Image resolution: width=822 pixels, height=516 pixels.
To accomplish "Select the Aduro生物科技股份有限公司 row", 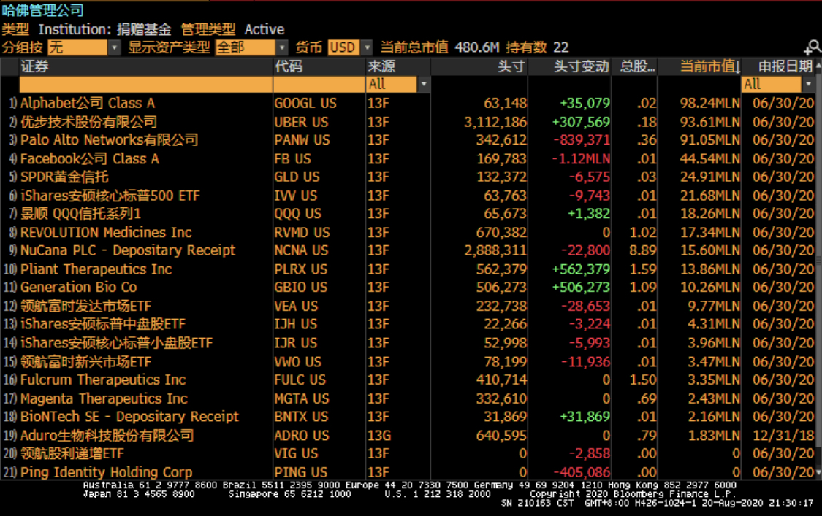I will [409, 435].
